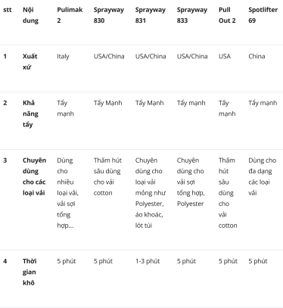Select the Sprayway 833 header cell
Viewport: 283px width, 308px height.
tap(192, 15)
